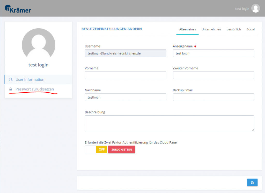Click the red ZURÜCKSETZEN button

tap(122, 149)
